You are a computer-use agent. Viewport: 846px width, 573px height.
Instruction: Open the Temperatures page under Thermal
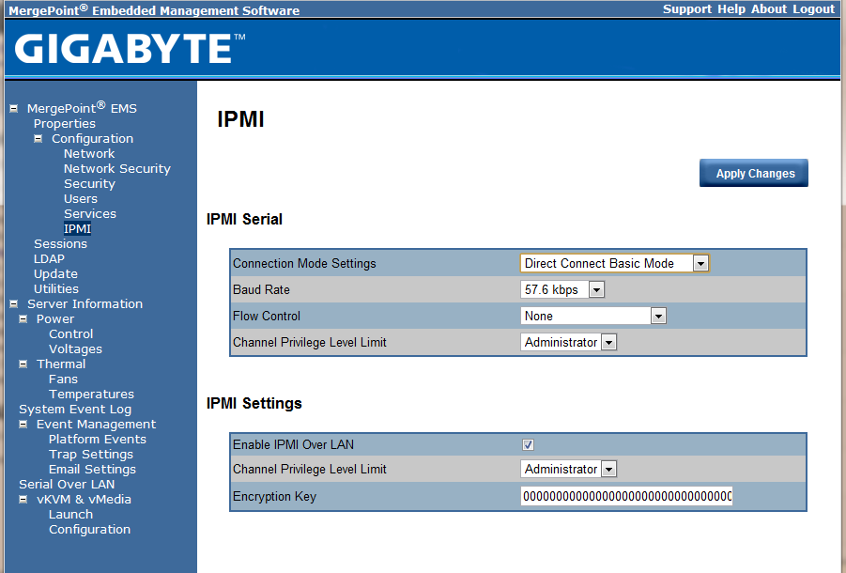(x=91, y=395)
